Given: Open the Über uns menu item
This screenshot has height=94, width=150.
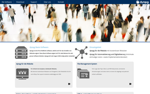Looking at the screenshot, I should coord(47,2).
